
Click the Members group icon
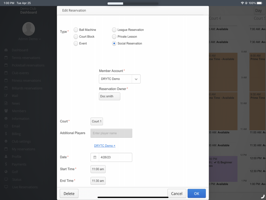6,111
